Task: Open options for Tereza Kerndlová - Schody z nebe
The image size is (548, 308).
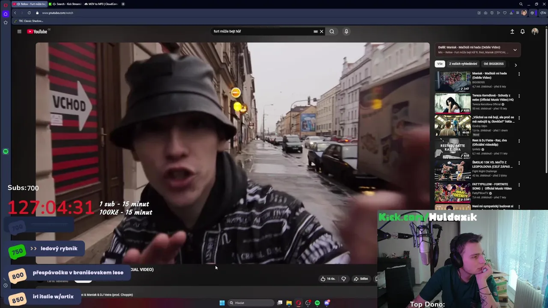Action: (x=519, y=96)
